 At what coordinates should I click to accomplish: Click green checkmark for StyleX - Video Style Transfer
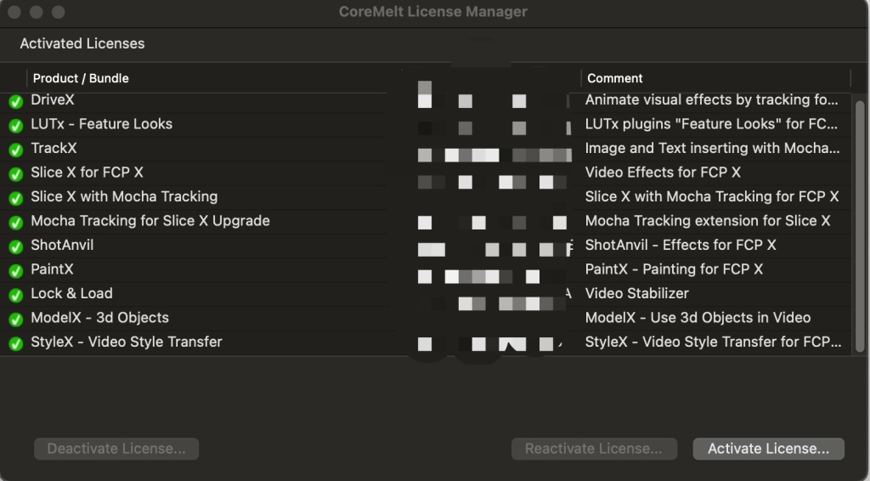point(15,343)
